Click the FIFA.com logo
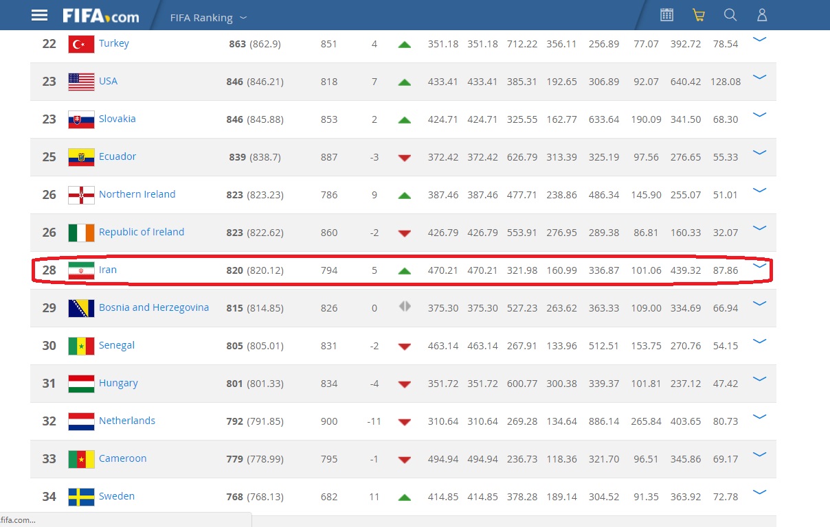Screen dimensions: 830x527 point(100,16)
